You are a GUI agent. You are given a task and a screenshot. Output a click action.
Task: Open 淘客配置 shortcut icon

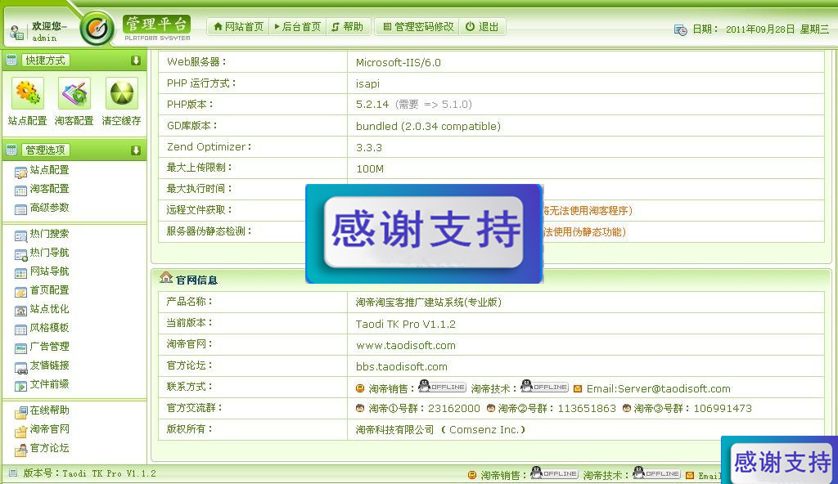point(74,93)
